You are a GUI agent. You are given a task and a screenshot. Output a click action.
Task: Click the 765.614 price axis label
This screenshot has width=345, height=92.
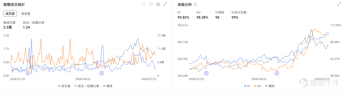(183, 25)
